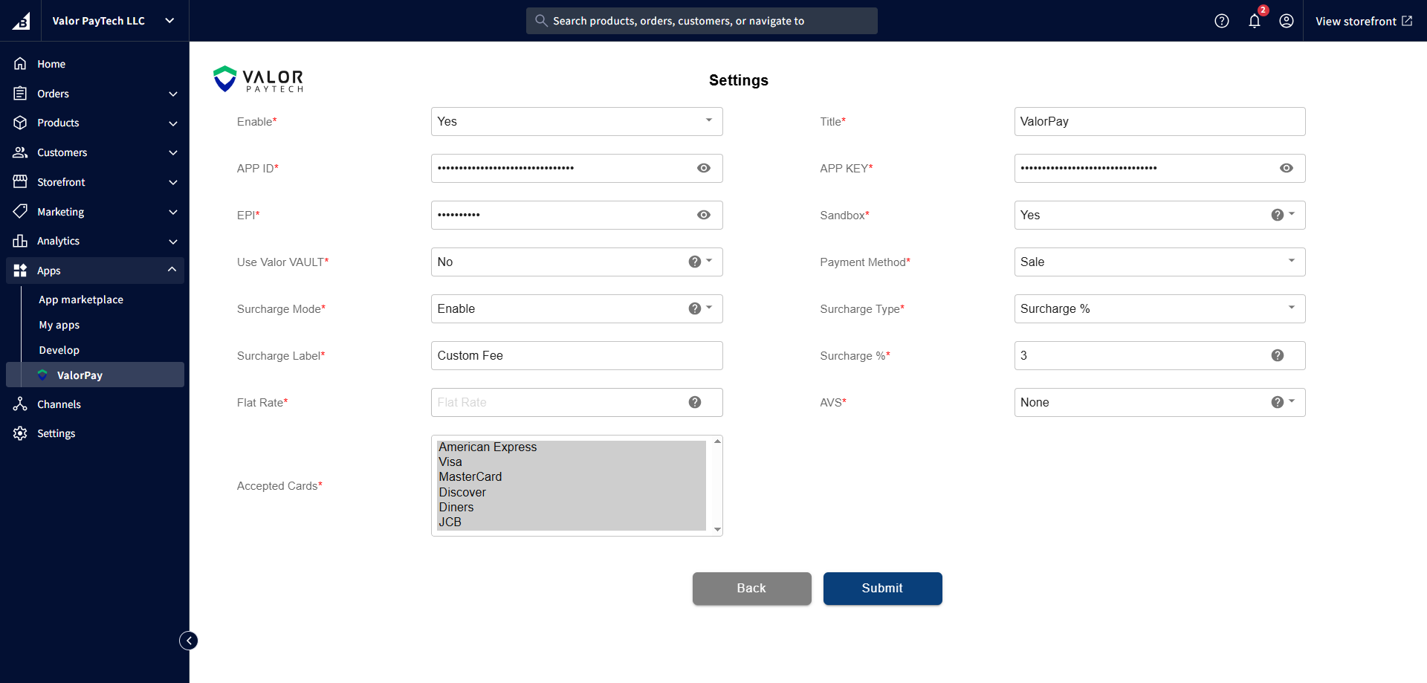1427x683 pixels.
Task: Open the help question mark icon in header
Action: 1222,21
